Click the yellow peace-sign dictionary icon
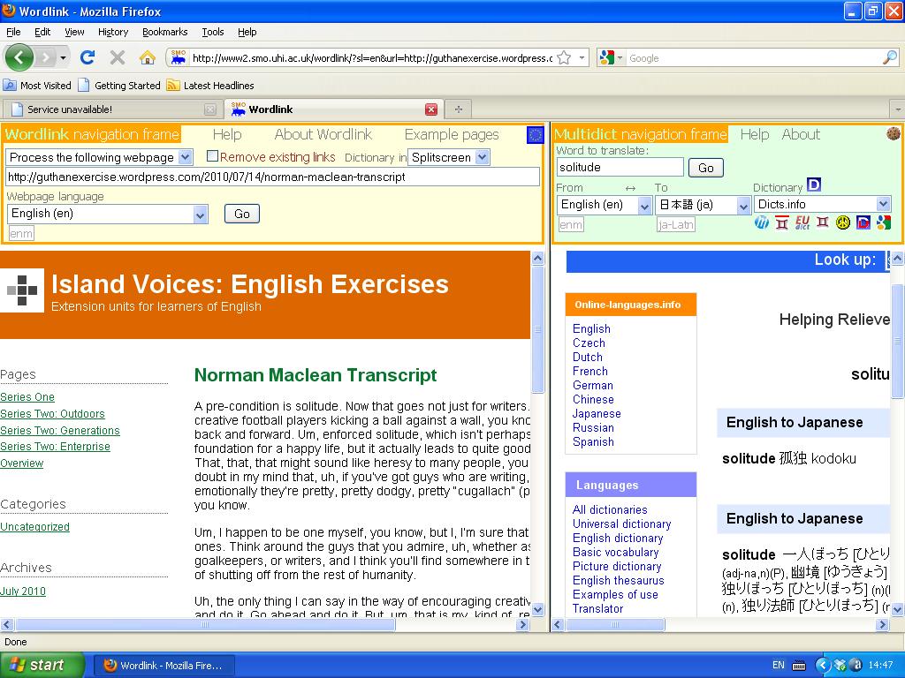905x678 pixels. pyautogui.click(x=842, y=223)
